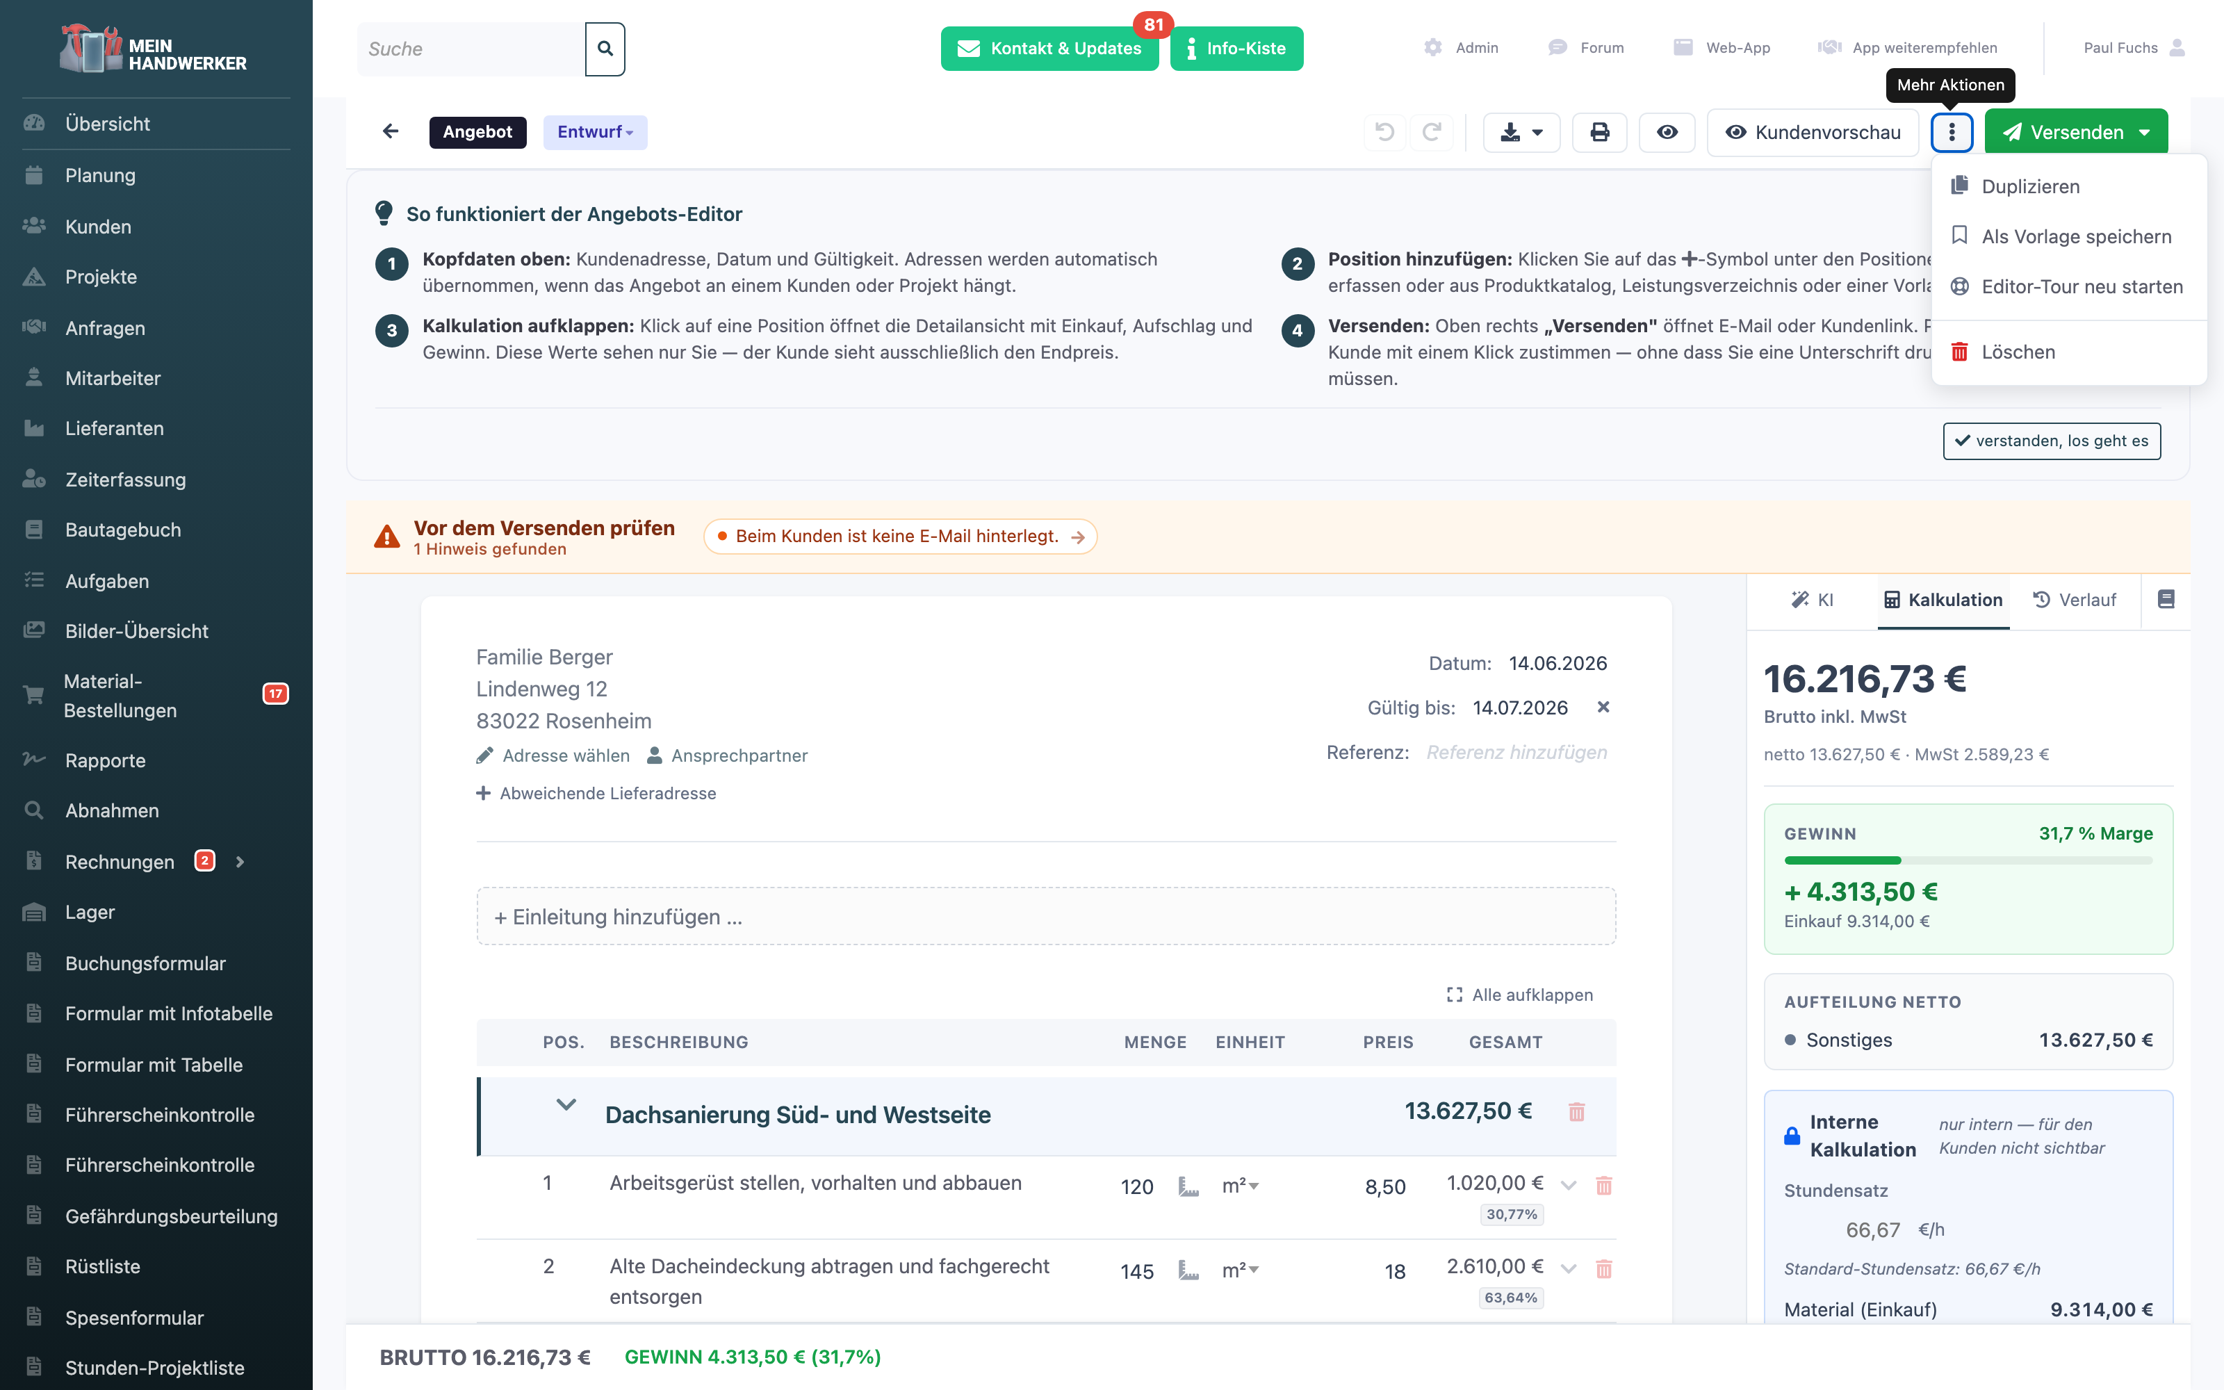Open the Mehr Aktionen three-dot button

[x=1952, y=132]
